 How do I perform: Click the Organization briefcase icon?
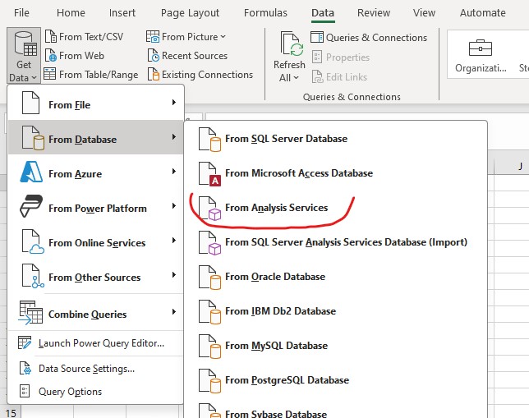(481, 48)
